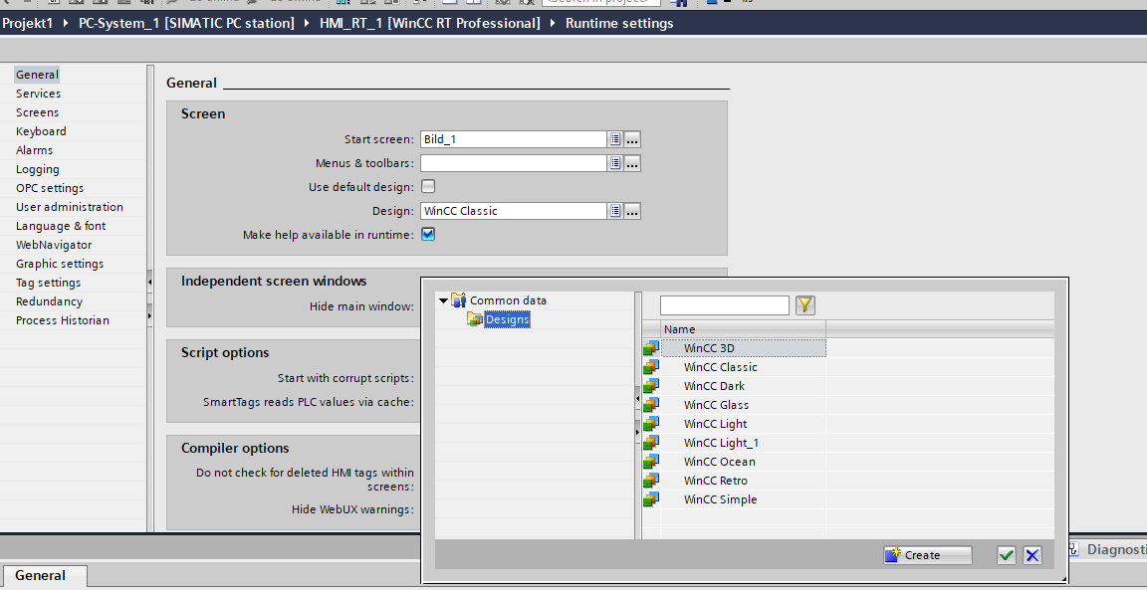Collapse navigation with left splitter arrow
Image resolution: width=1147 pixels, height=590 pixels.
click(150, 282)
